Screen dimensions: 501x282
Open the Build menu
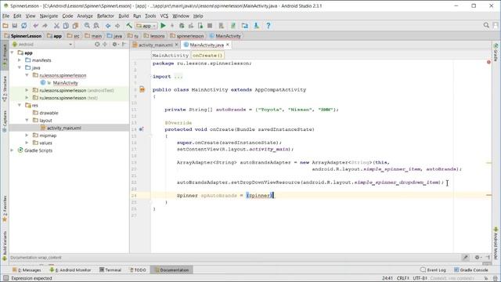coord(124,16)
